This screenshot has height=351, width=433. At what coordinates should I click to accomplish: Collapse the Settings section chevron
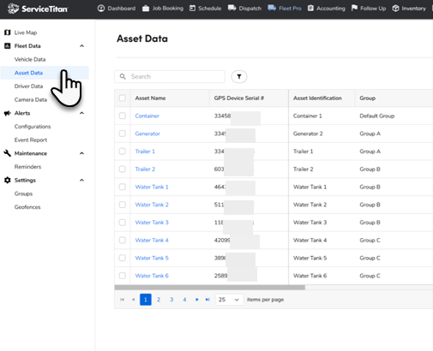pos(81,180)
